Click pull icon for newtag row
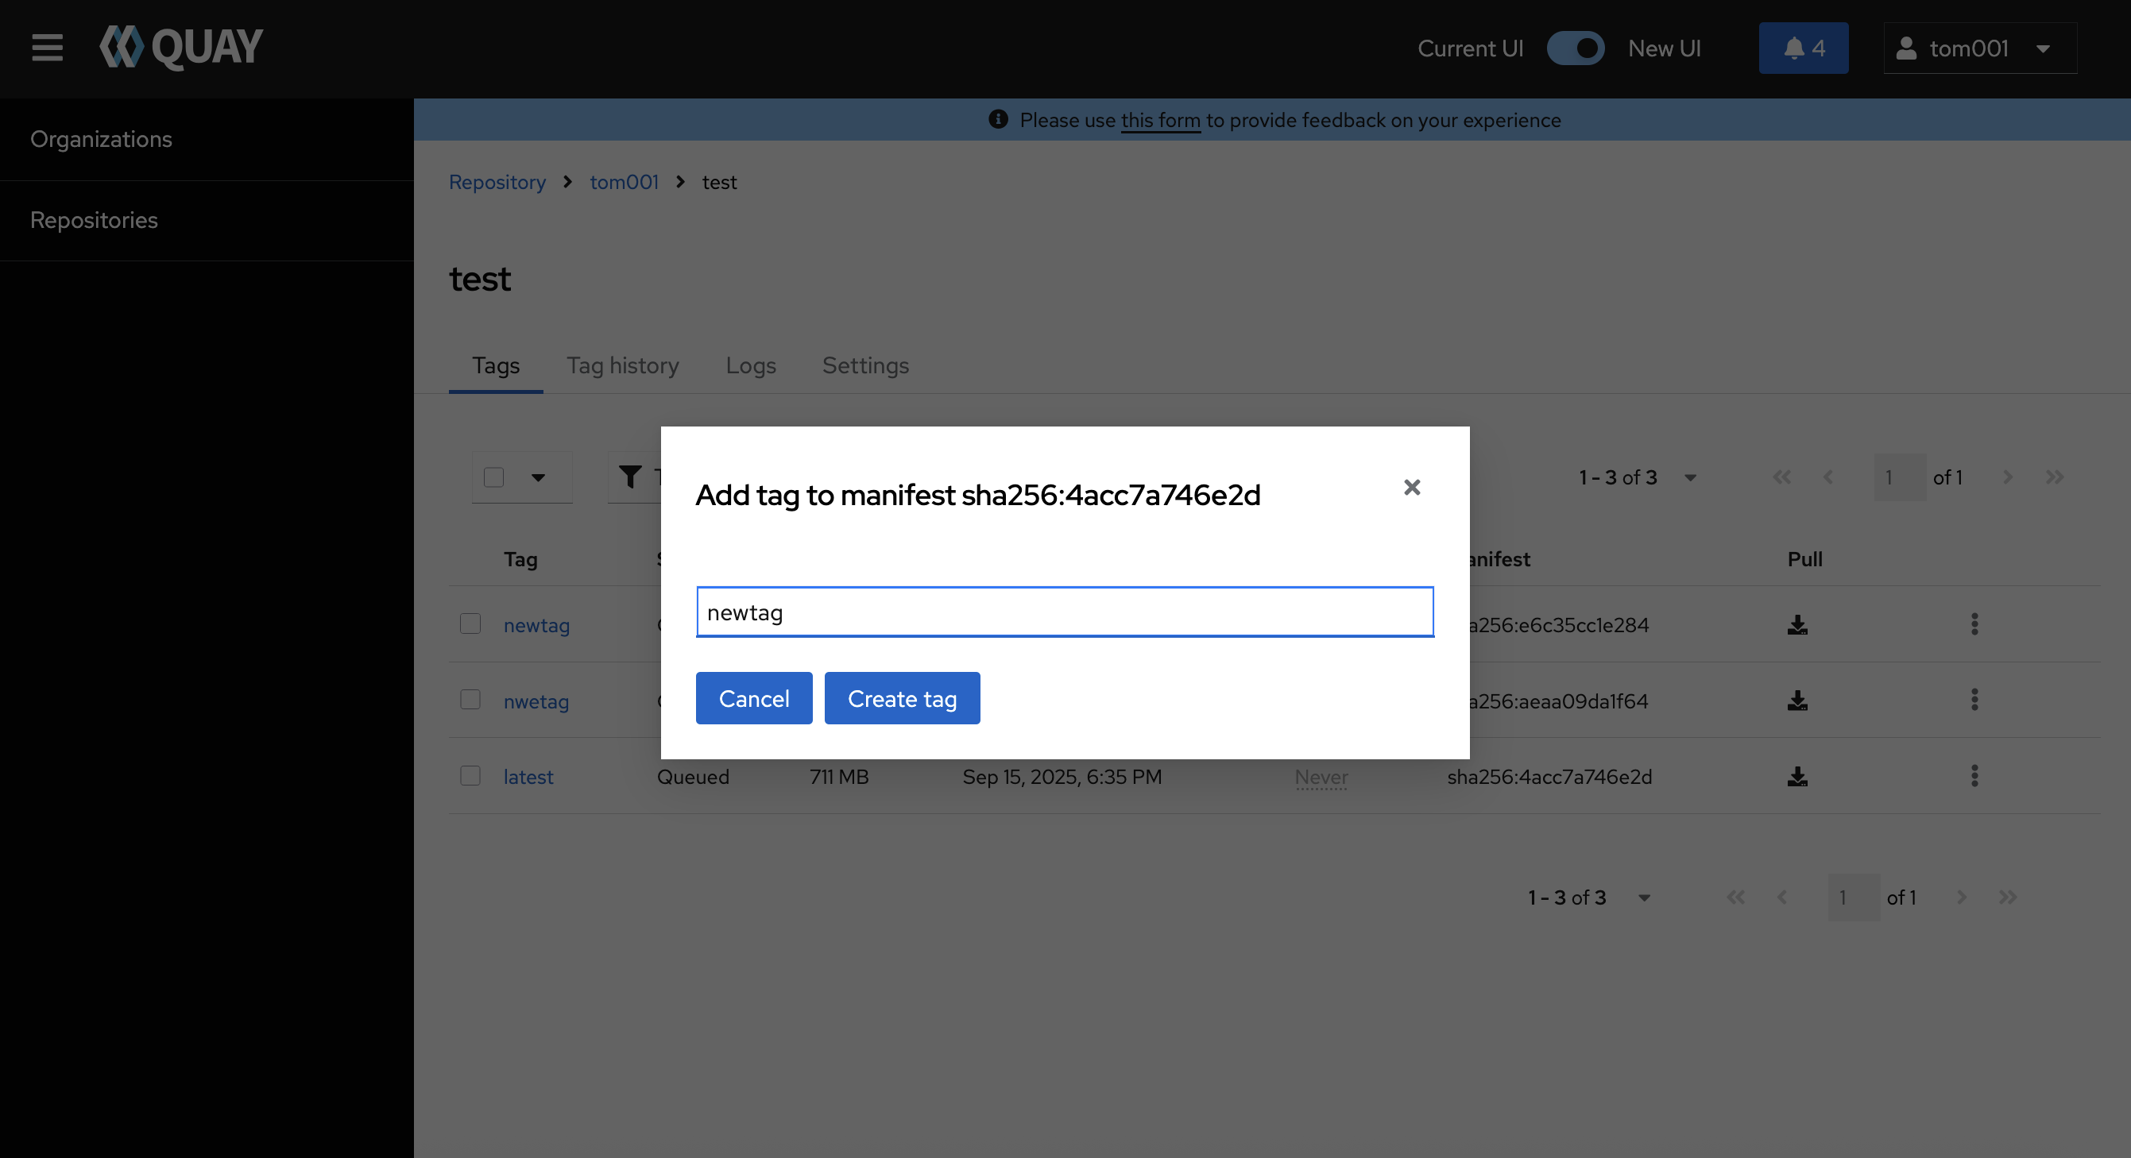Viewport: 2131px width, 1158px height. pos(1796,624)
